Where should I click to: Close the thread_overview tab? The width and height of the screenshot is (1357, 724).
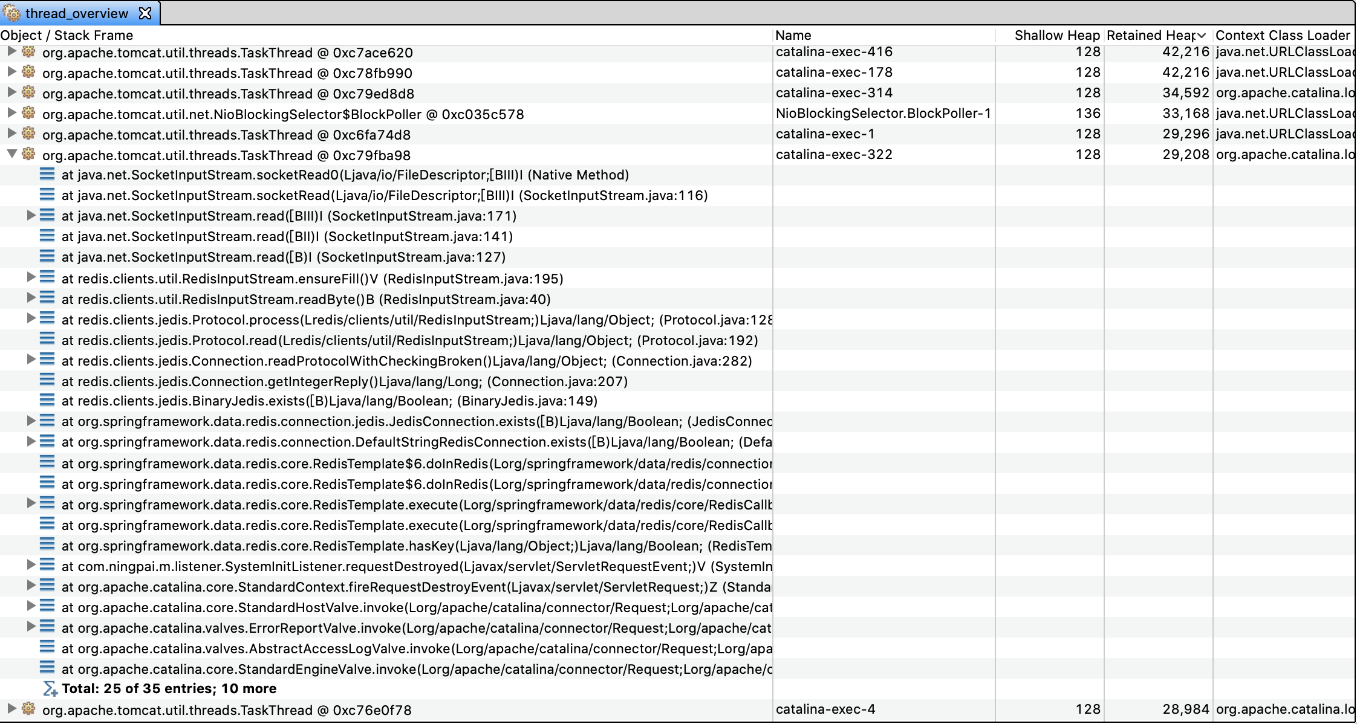coord(145,13)
